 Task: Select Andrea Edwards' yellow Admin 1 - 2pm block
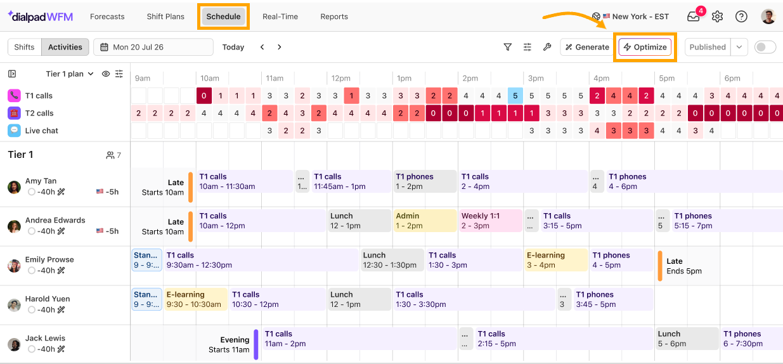coord(425,221)
